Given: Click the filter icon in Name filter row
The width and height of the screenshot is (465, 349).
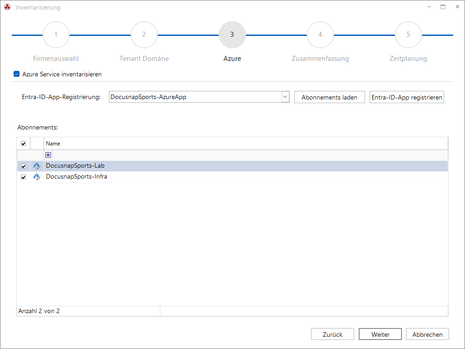Looking at the screenshot, I should [x=48, y=155].
